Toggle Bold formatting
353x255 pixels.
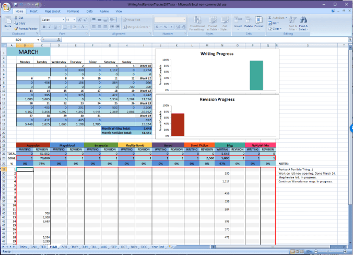pos(43,27)
